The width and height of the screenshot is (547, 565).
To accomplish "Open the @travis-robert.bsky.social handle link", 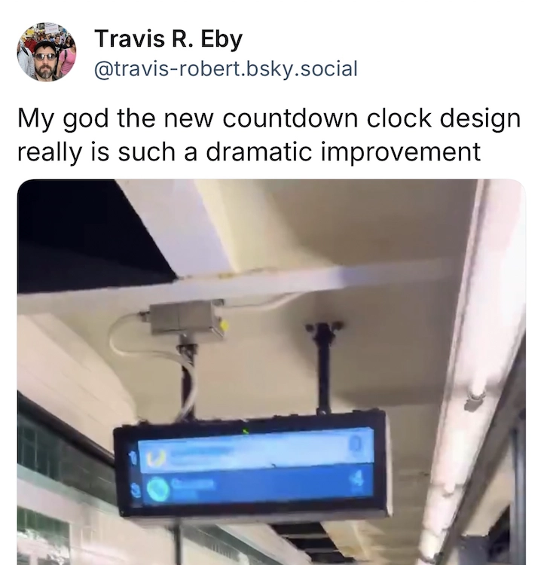I will pyautogui.click(x=226, y=69).
